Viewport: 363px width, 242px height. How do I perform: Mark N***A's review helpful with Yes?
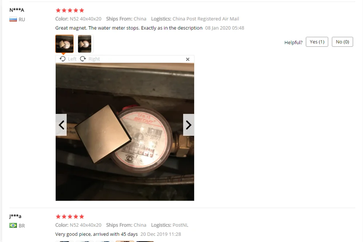pos(317,42)
